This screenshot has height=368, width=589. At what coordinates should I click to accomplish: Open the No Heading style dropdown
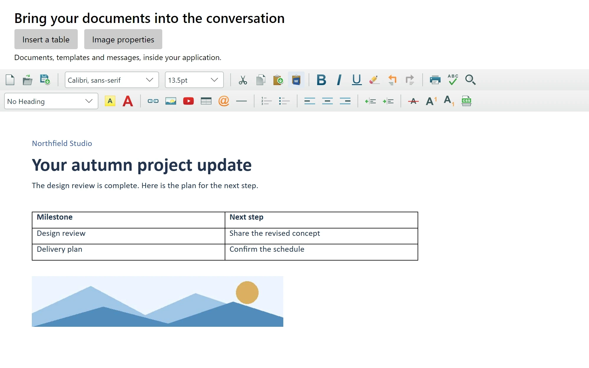pos(51,101)
